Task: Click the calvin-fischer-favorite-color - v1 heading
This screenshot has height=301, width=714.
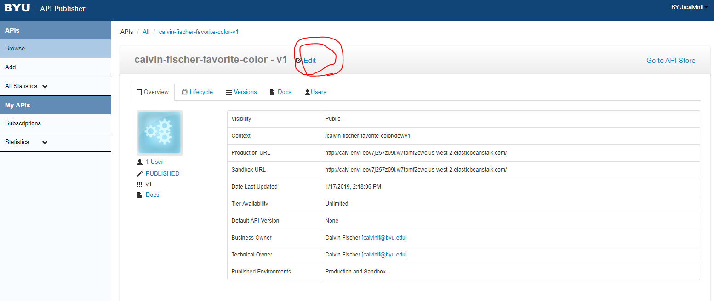Action: 211,60
